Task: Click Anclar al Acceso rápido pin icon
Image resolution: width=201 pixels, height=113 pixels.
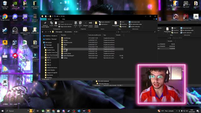Action: point(45,23)
